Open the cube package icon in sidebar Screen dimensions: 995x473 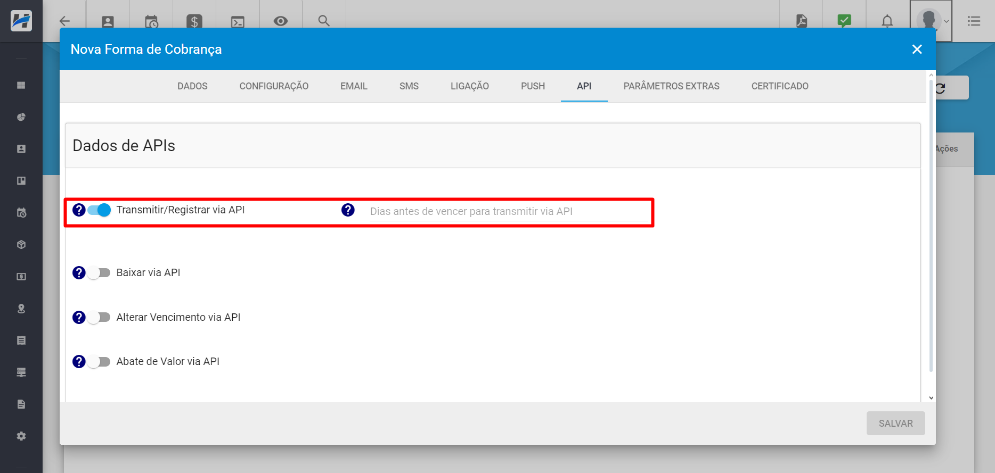pos(21,245)
